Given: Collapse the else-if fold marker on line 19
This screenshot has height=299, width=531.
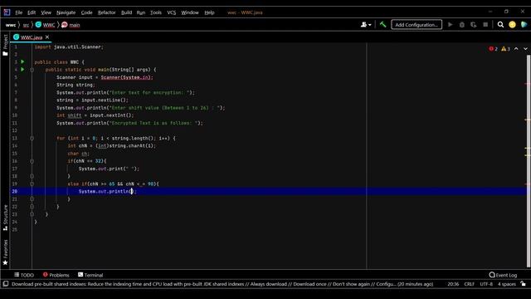Looking at the screenshot, I should pos(32,184).
